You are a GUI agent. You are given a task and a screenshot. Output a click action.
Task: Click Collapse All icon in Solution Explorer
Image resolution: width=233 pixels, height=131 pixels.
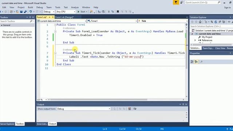[x=220, y=22]
